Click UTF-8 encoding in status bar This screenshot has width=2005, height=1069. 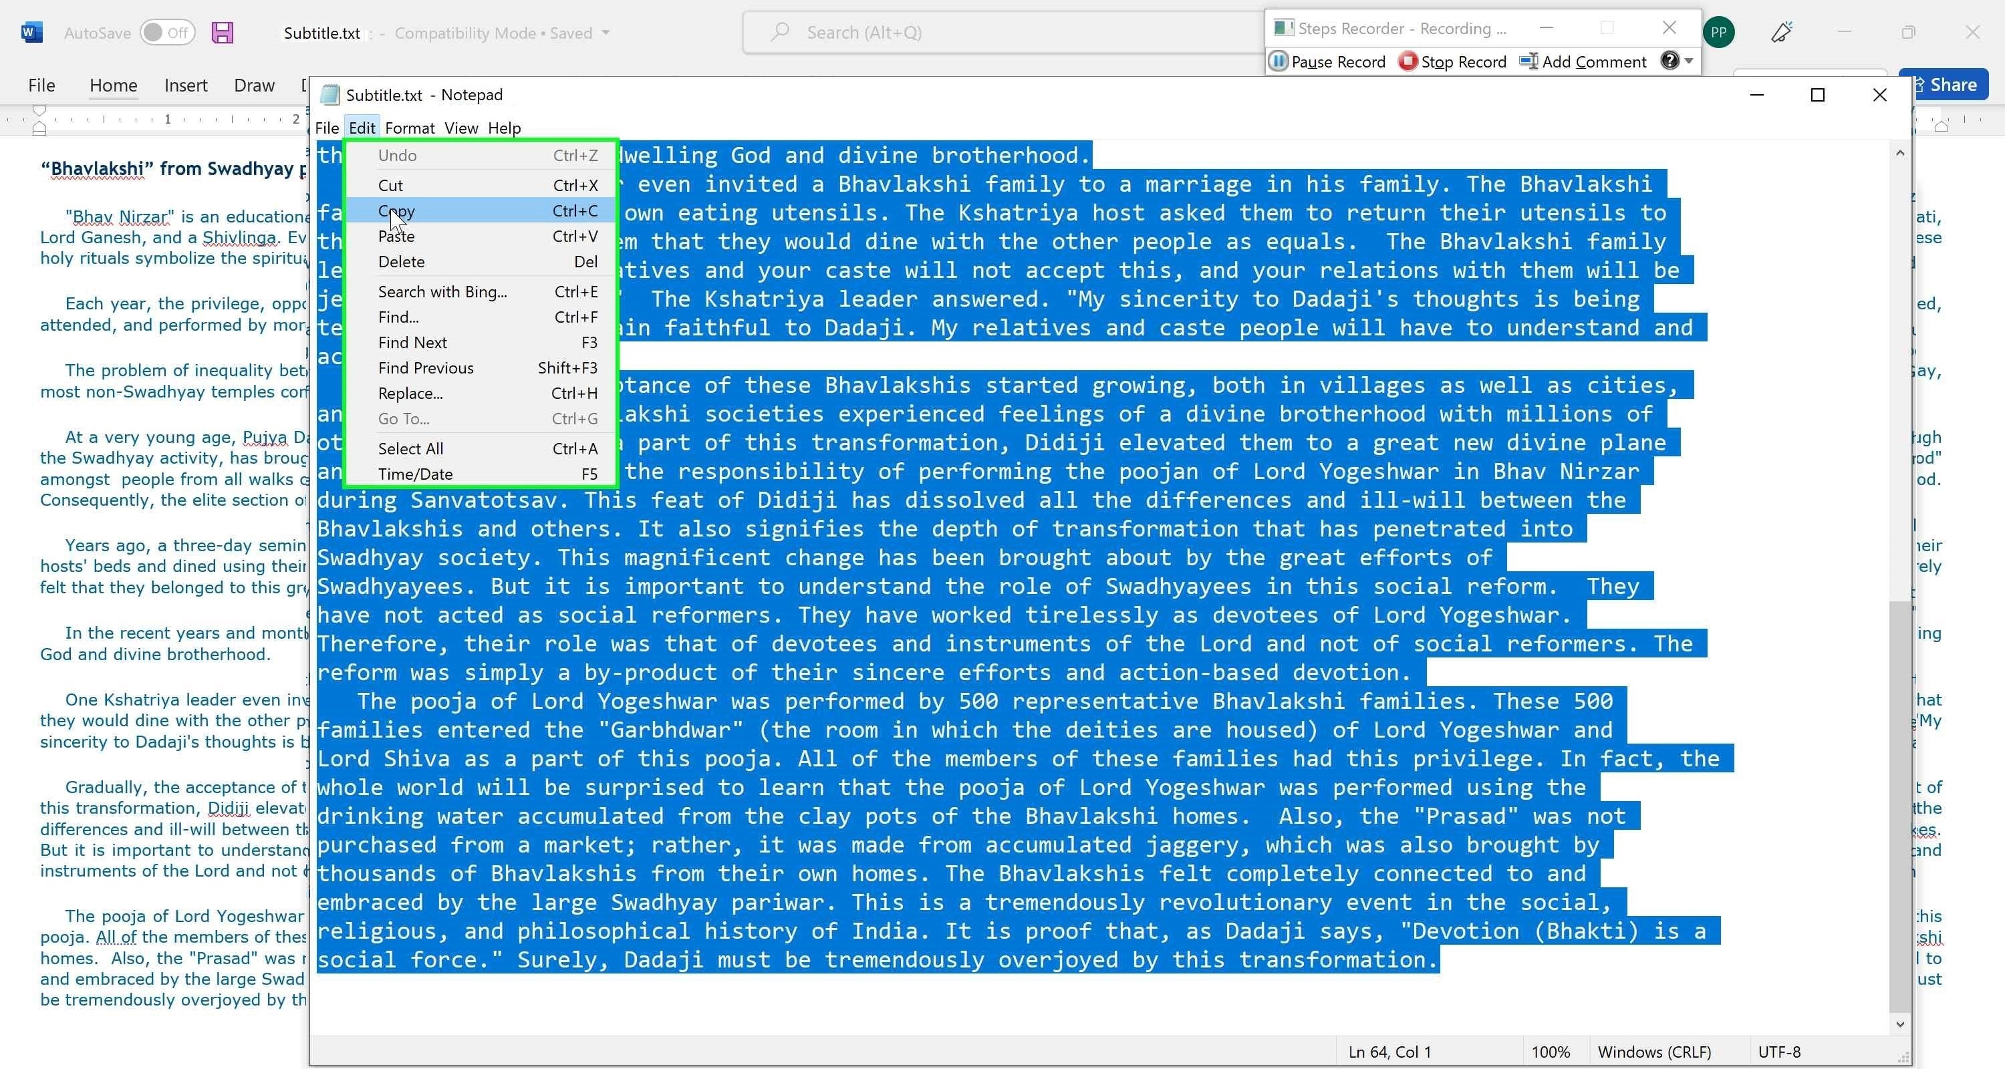(1779, 1053)
